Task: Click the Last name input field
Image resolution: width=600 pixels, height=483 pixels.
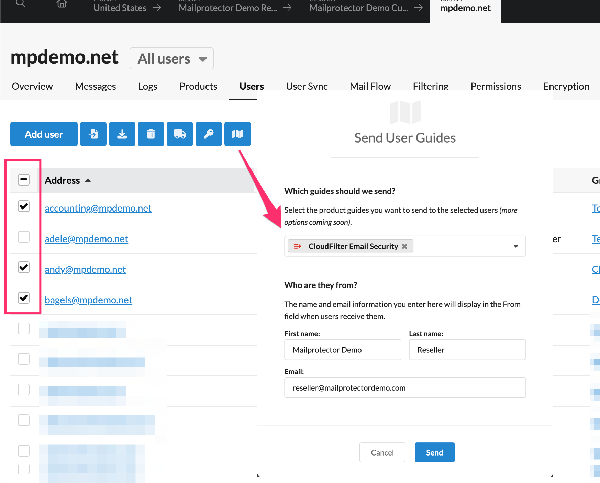Action: coord(467,350)
